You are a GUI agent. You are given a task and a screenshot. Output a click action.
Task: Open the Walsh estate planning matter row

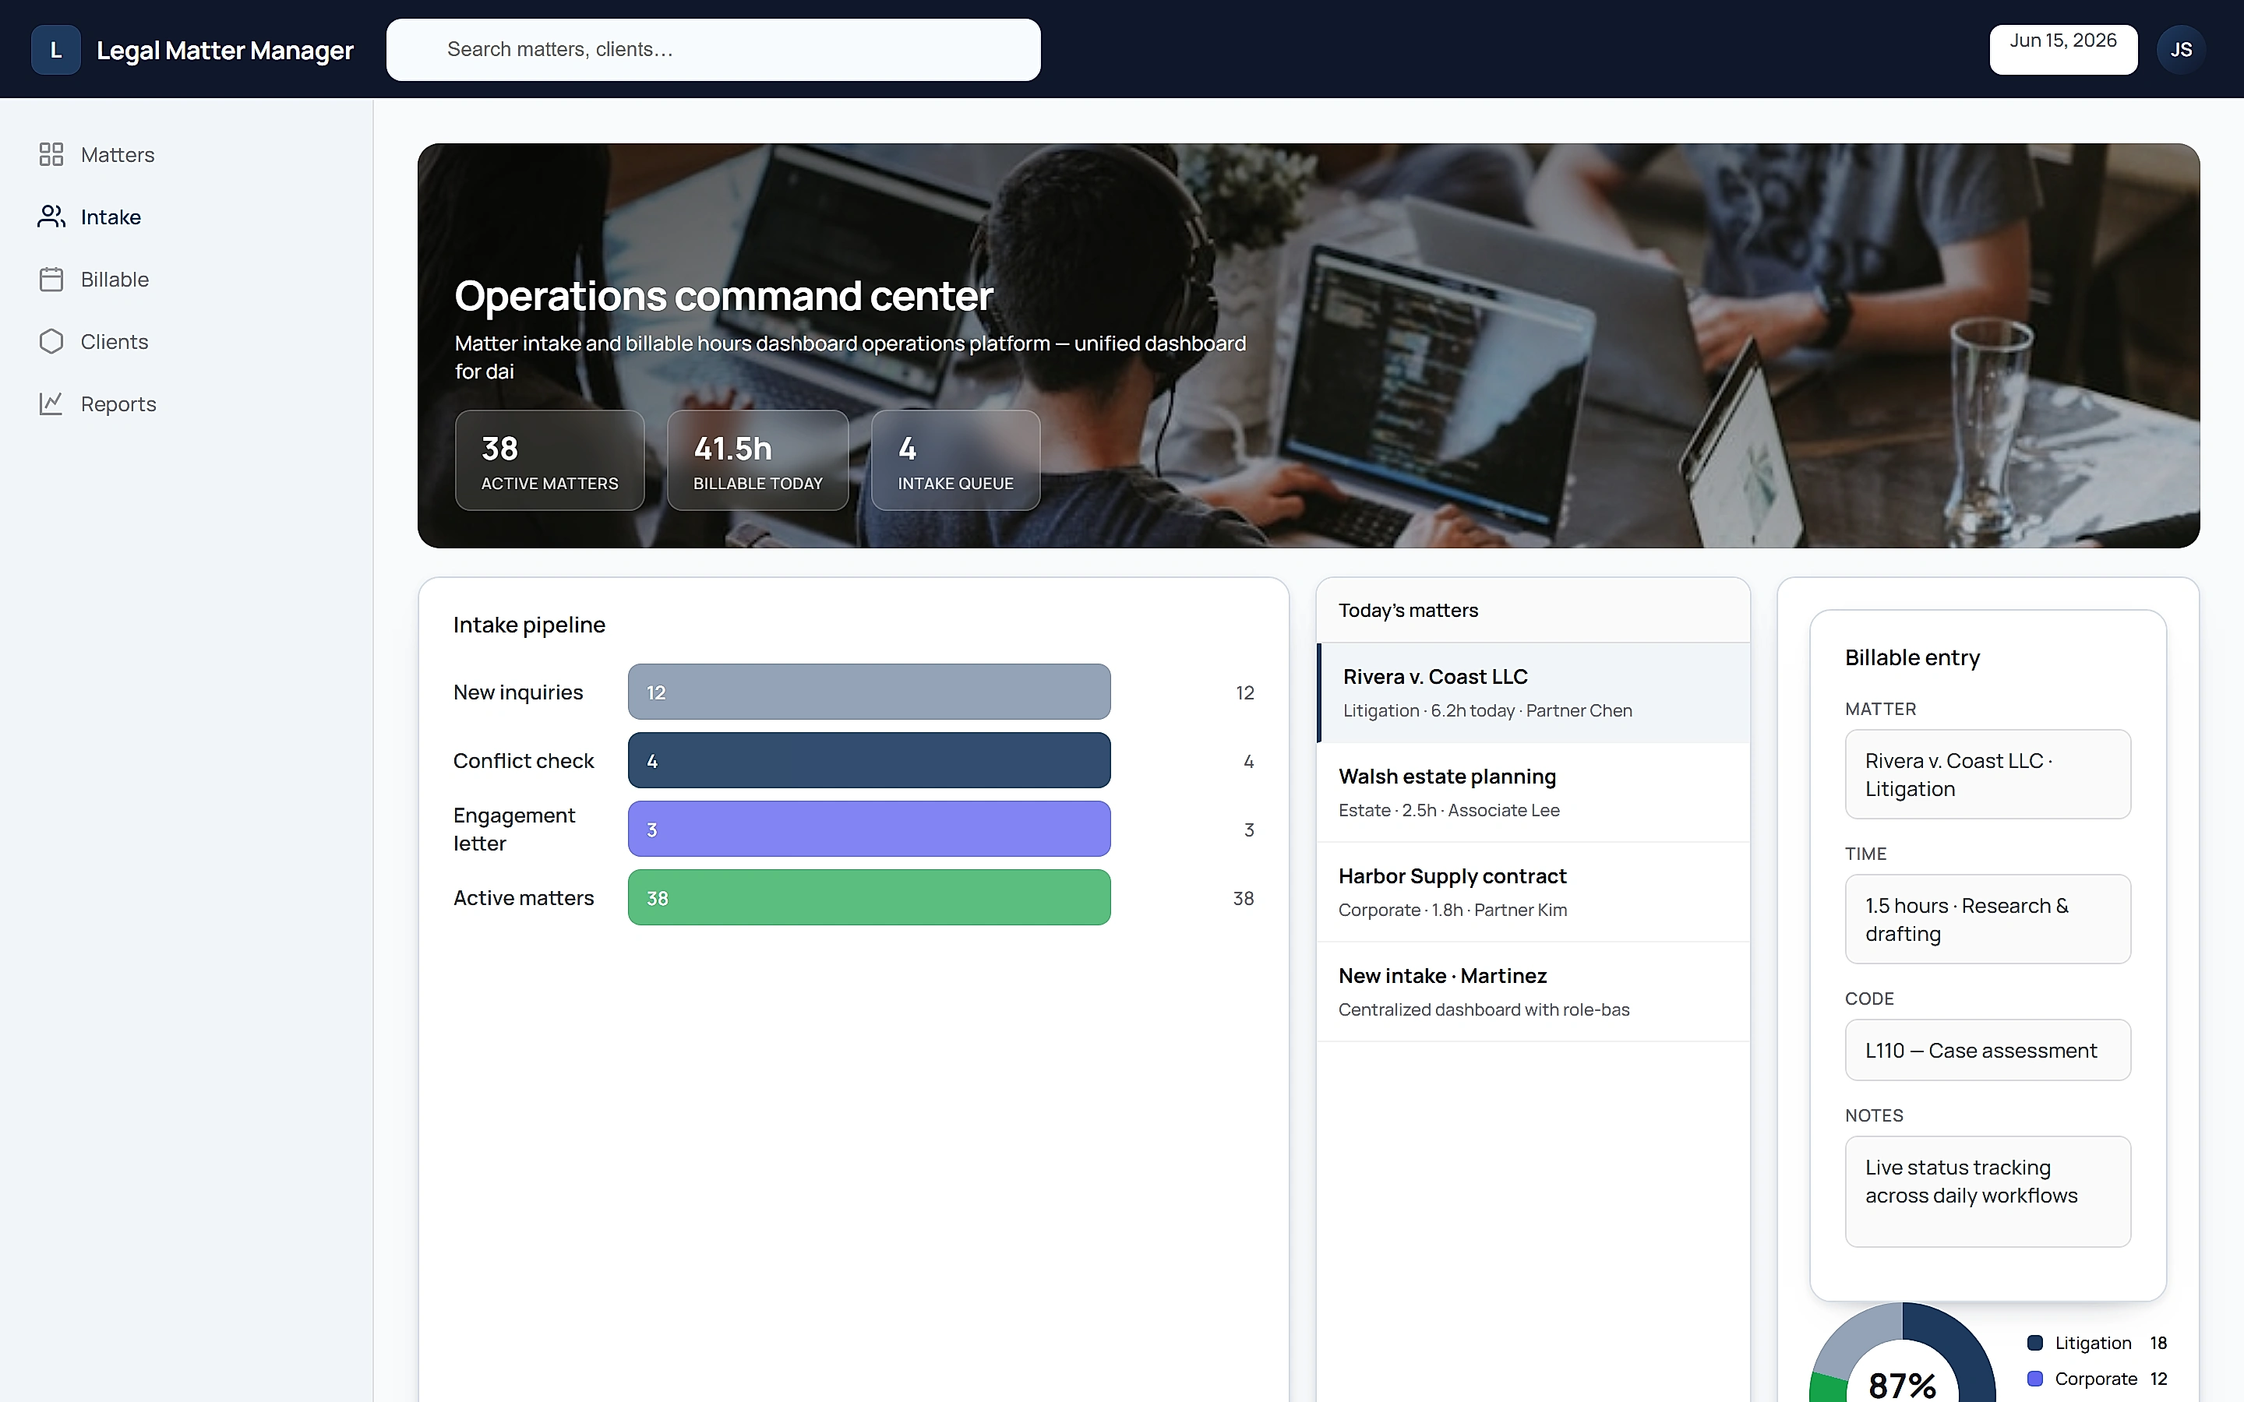click(x=1533, y=793)
